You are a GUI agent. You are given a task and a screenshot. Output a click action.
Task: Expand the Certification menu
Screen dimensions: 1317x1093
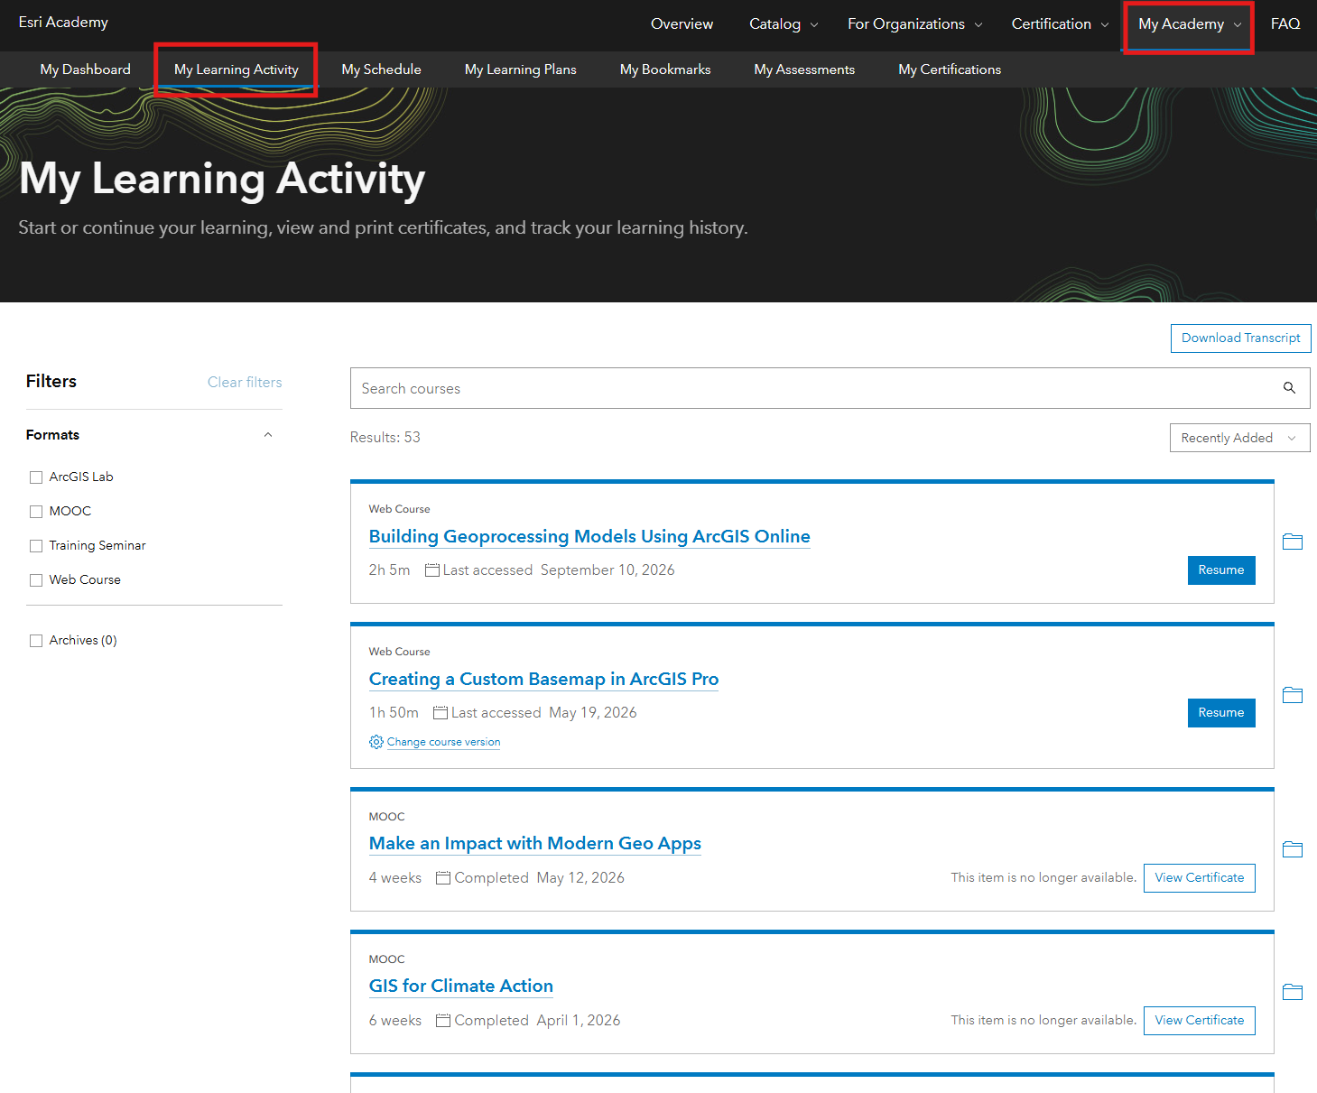click(x=1061, y=24)
